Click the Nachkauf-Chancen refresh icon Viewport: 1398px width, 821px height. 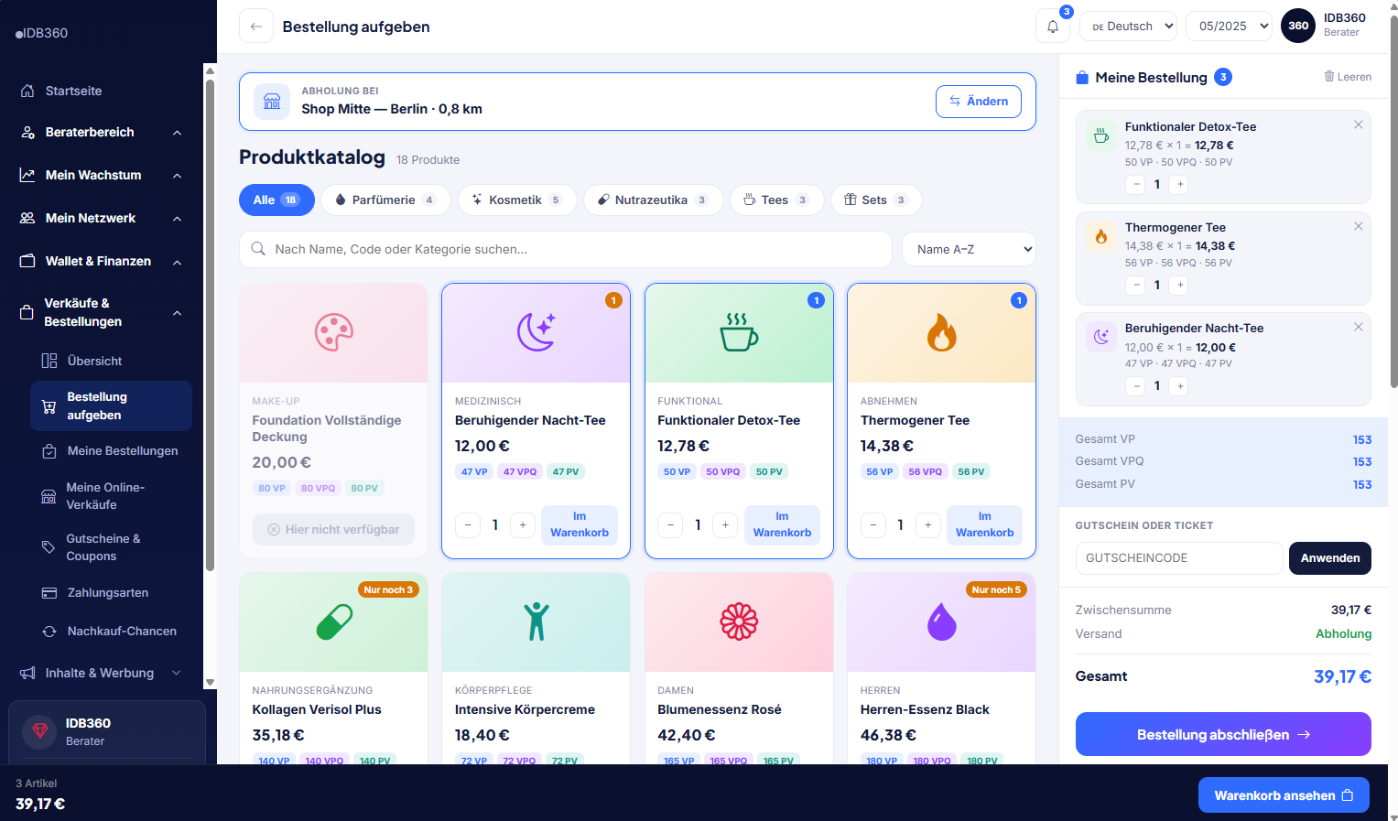click(x=49, y=632)
